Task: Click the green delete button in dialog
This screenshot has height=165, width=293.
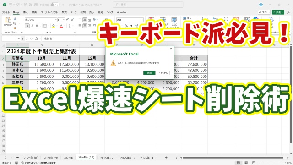Action: [x=149, y=73]
